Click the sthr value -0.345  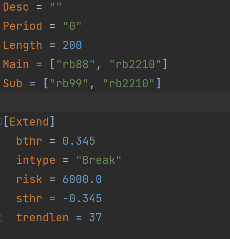(82, 198)
